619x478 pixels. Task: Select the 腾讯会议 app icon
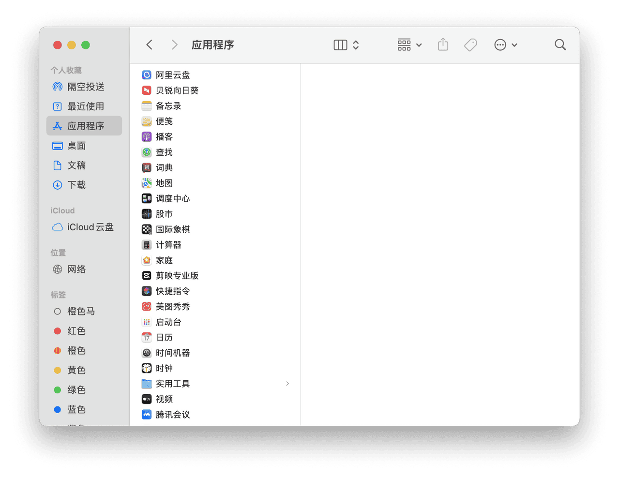tap(147, 415)
